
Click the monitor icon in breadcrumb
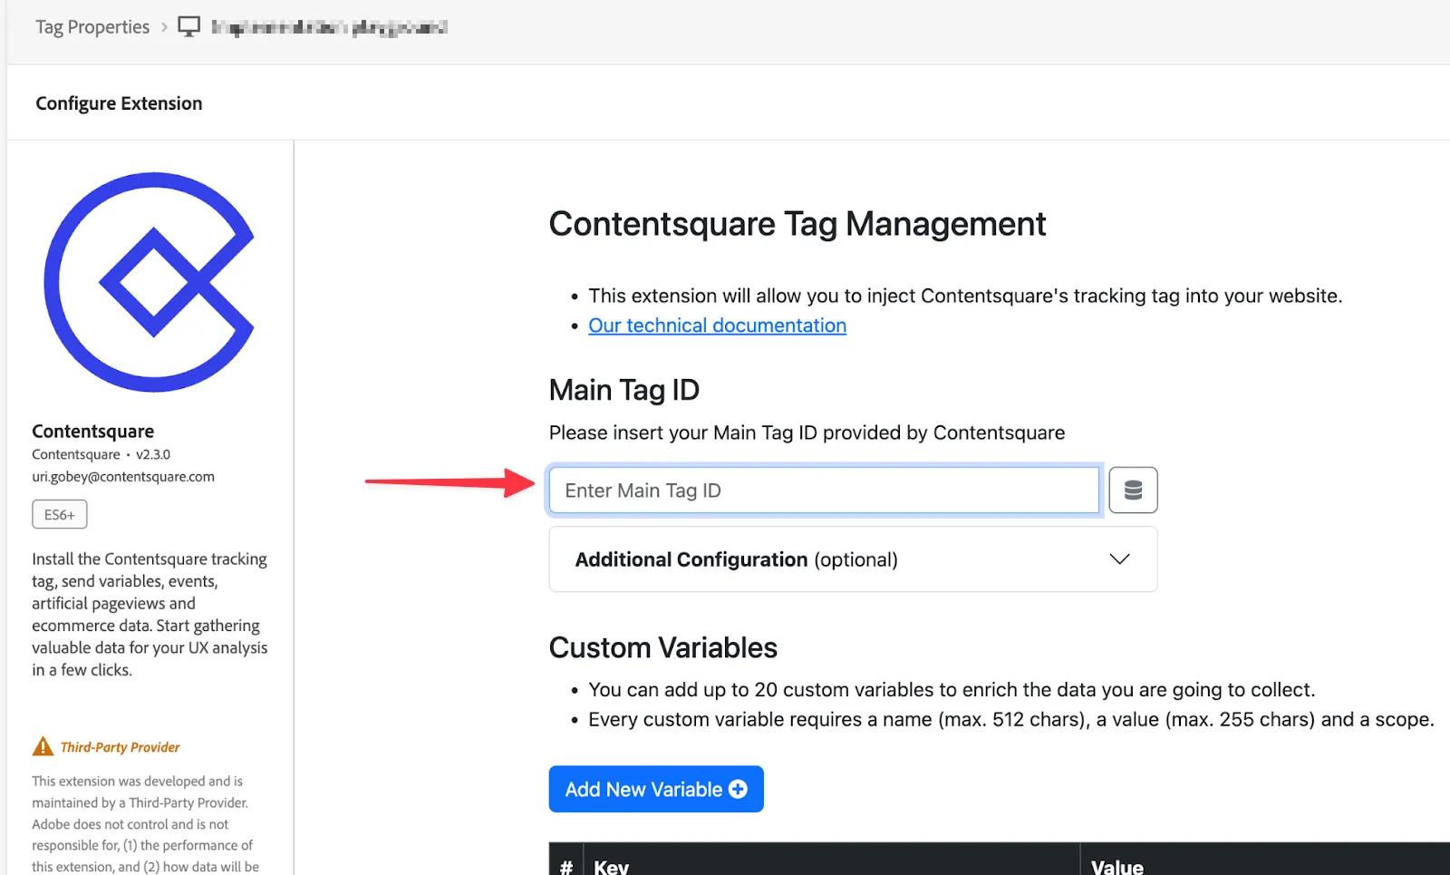click(188, 26)
